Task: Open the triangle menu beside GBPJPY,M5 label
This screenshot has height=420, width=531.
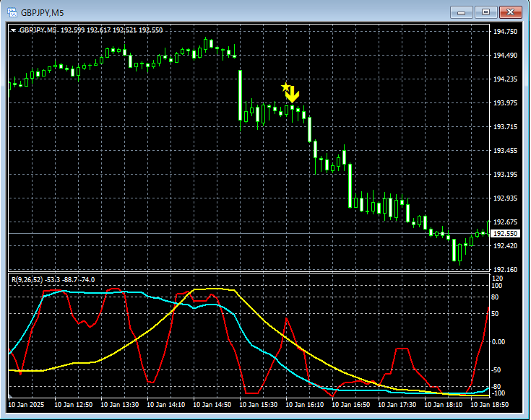Action: [14, 30]
